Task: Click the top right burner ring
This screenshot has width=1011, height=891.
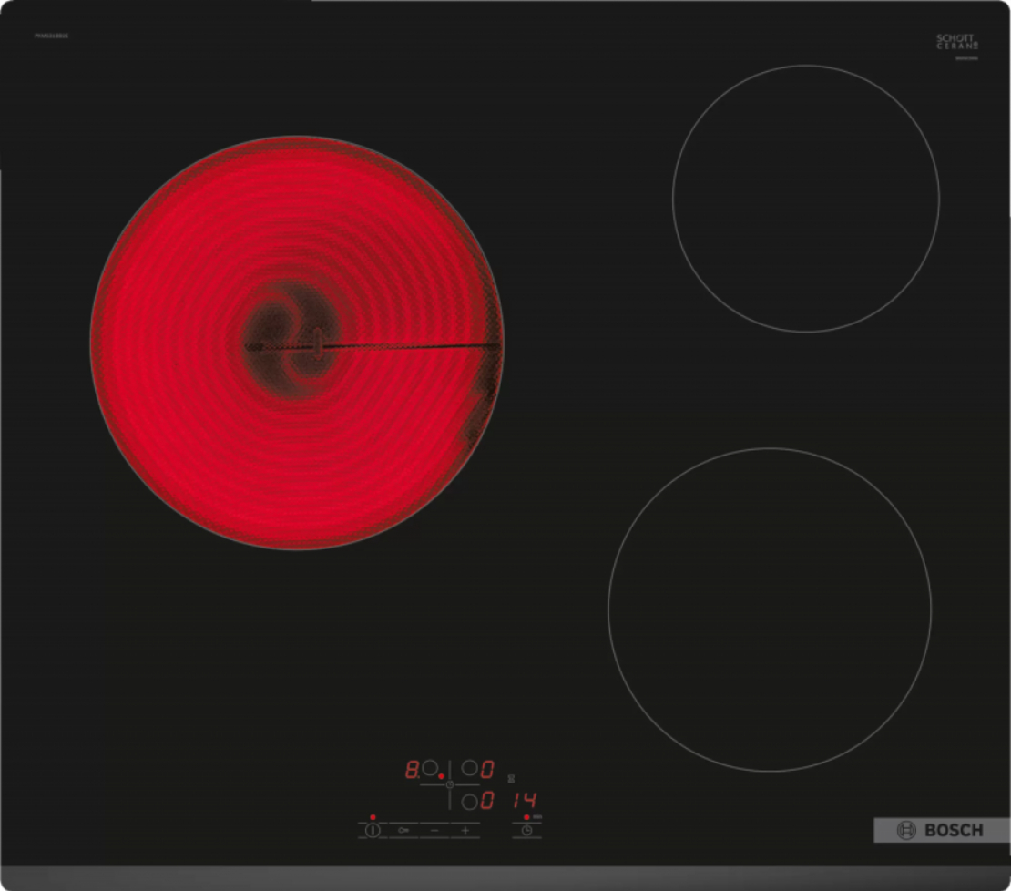Action: (805, 199)
